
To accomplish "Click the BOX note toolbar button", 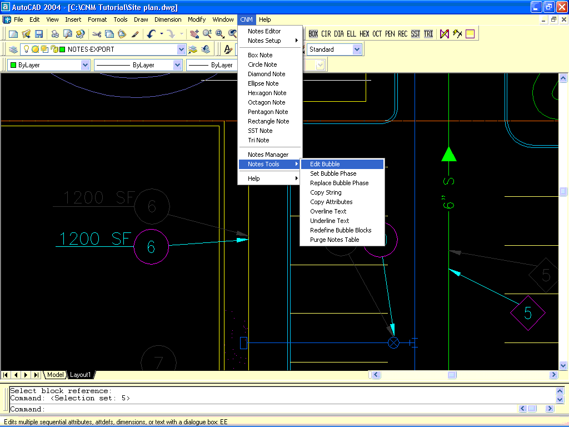I will 313,34.
